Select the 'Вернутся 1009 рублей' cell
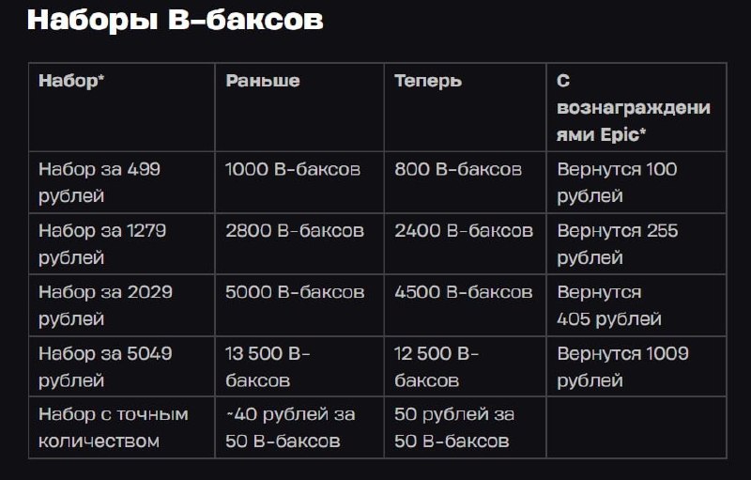Screen dimensions: 751x480 click(622, 366)
